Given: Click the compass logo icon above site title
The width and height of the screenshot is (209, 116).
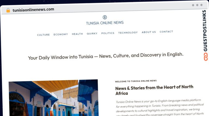Looking at the screenshot, I should click(105, 17).
